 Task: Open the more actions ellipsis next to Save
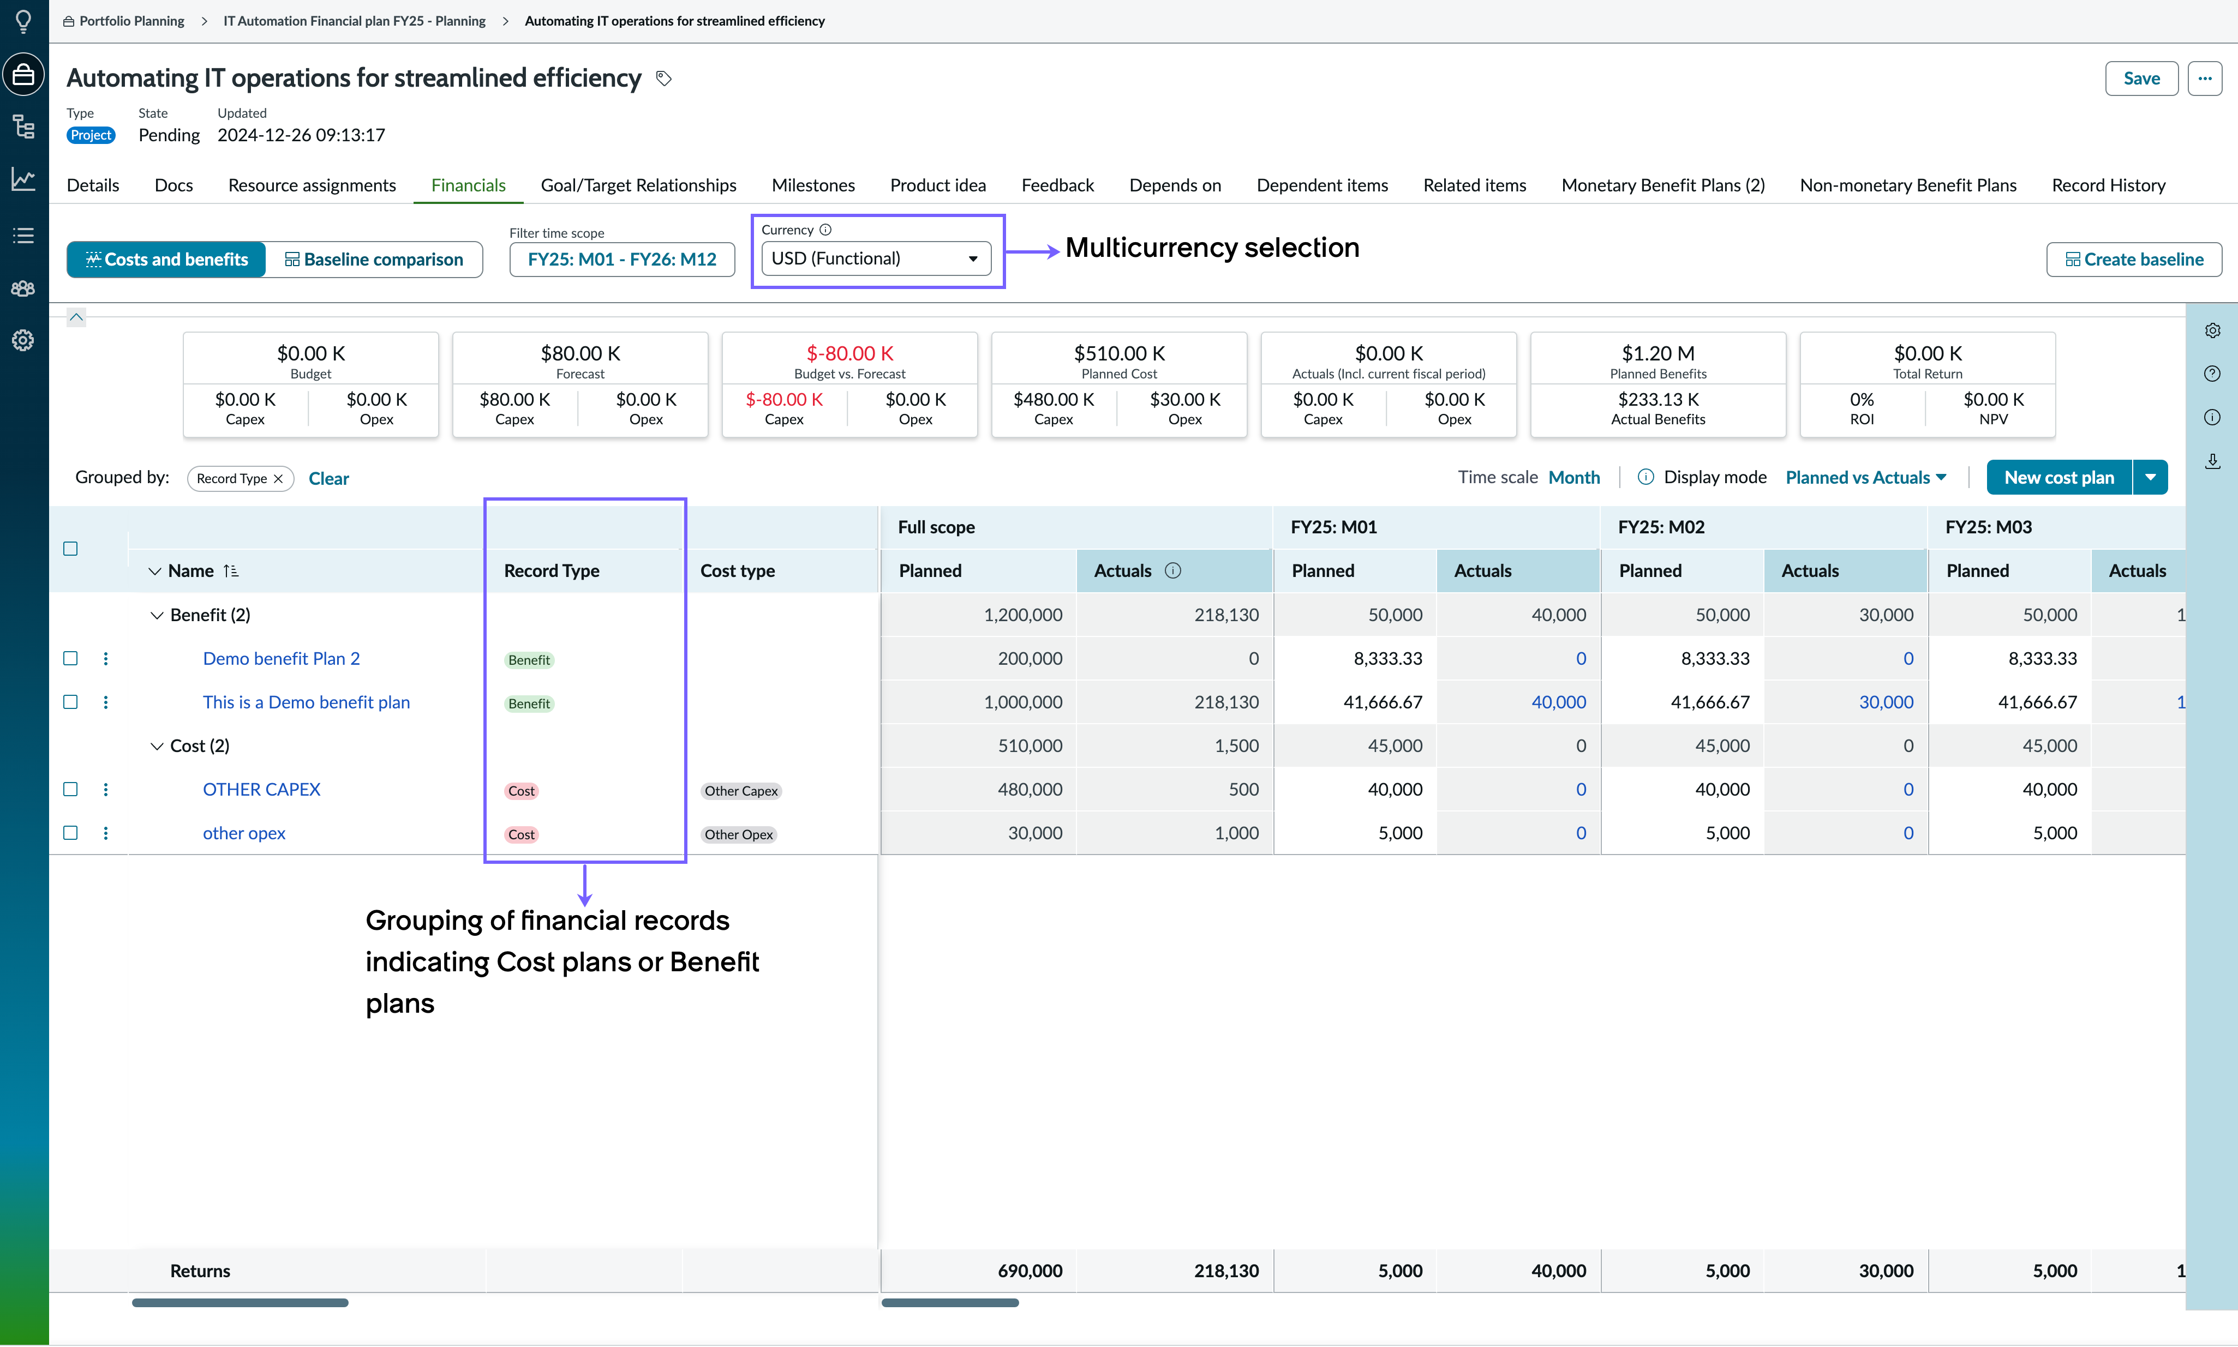2204,78
